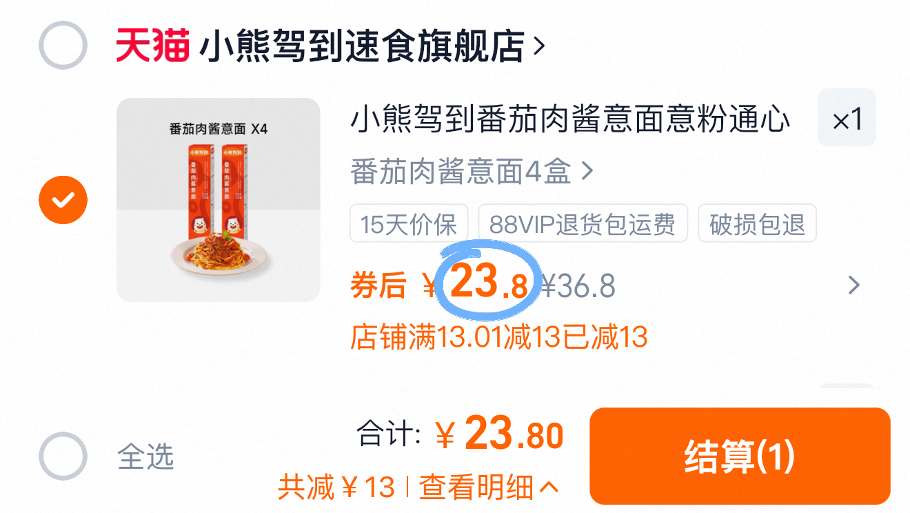Select the store checkbox next to 天猫
The height and width of the screenshot is (513, 910).
click(63, 46)
